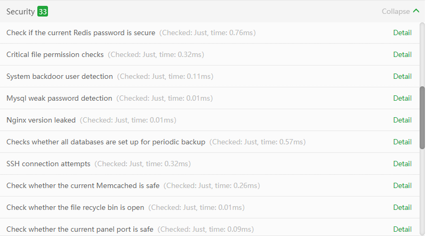426x236 pixels.
Task: Show Detail for Nginx version leaked
Action: pyautogui.click(x=402, y=120)
